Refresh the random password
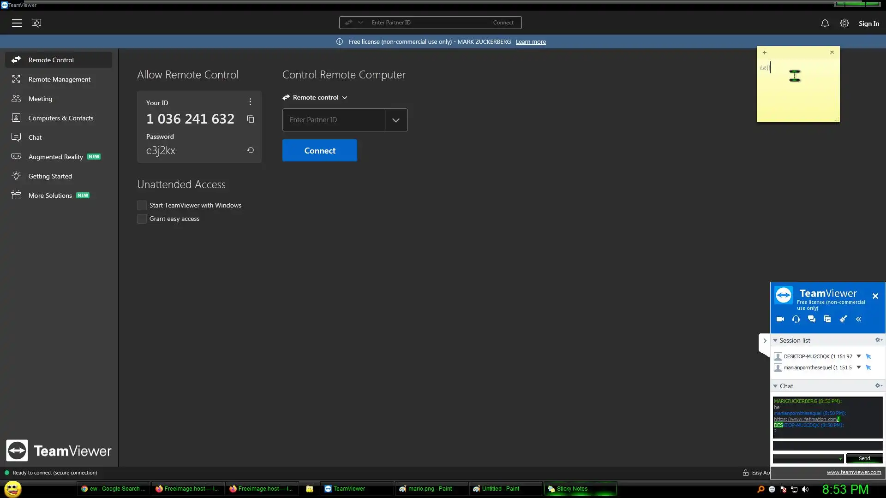This screenshot has width=886, height=498. point(250,150)
